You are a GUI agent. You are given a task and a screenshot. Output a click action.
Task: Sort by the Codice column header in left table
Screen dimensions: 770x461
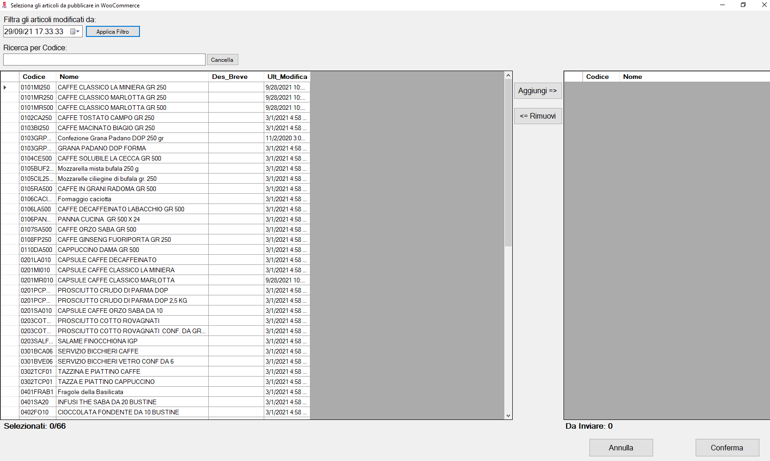point(37,77)
